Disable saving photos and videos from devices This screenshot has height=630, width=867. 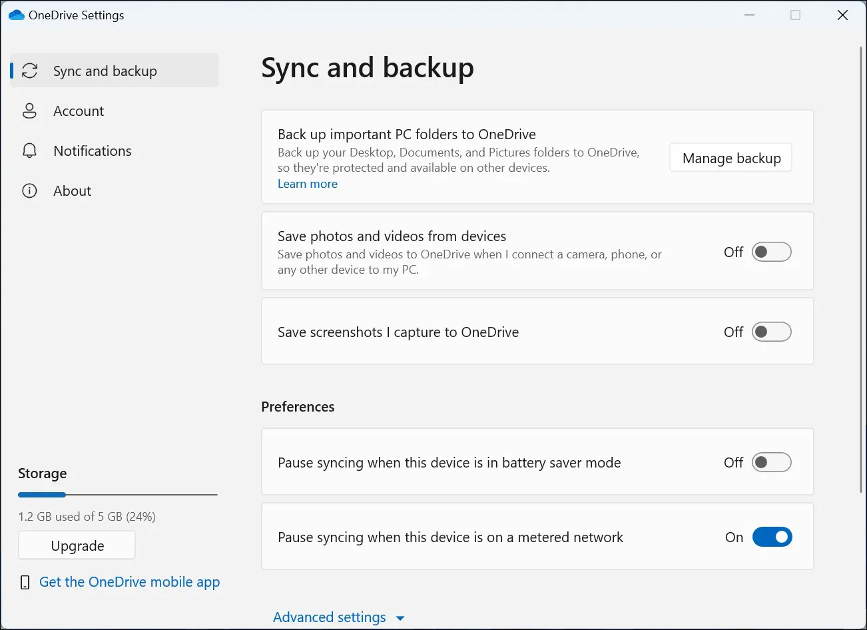click(772, 252)
